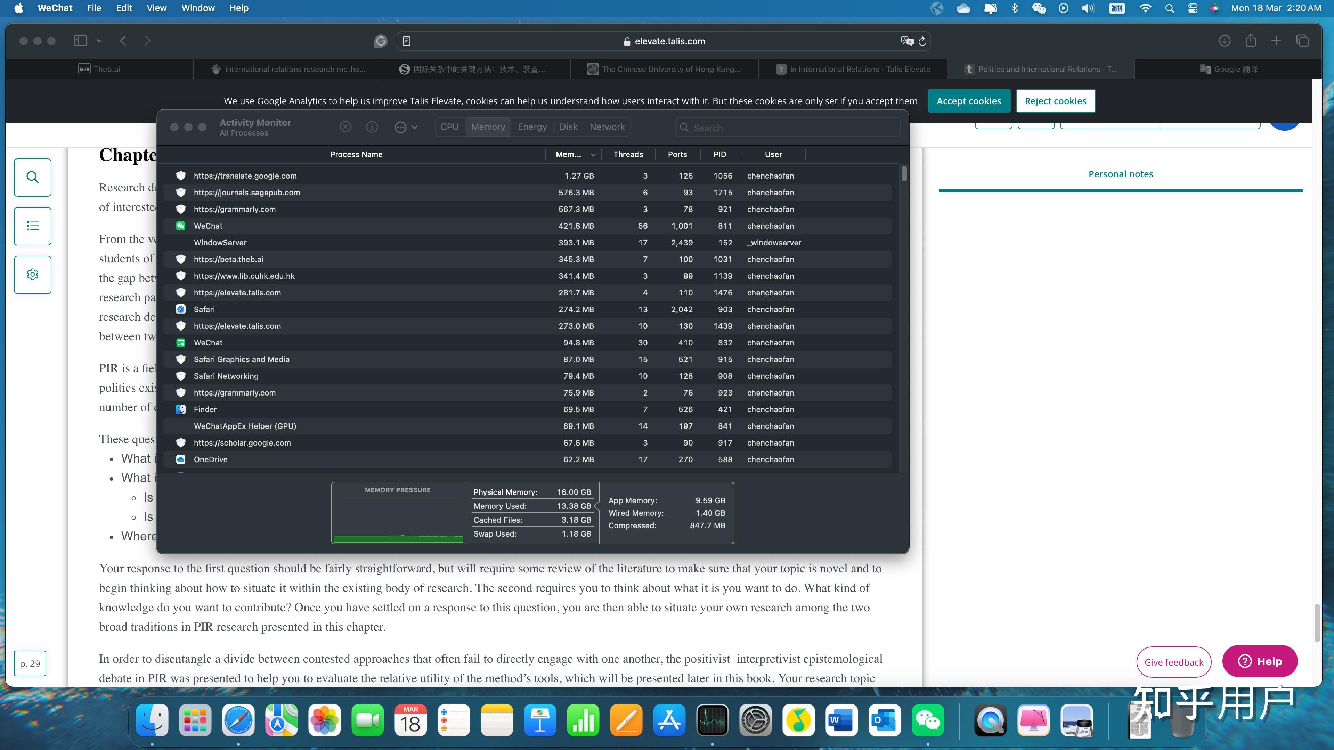Click the process info icon in Activity Monitor
Image resolution: width=1334 pixels, height=750 pixels.
tap(372, 127)
